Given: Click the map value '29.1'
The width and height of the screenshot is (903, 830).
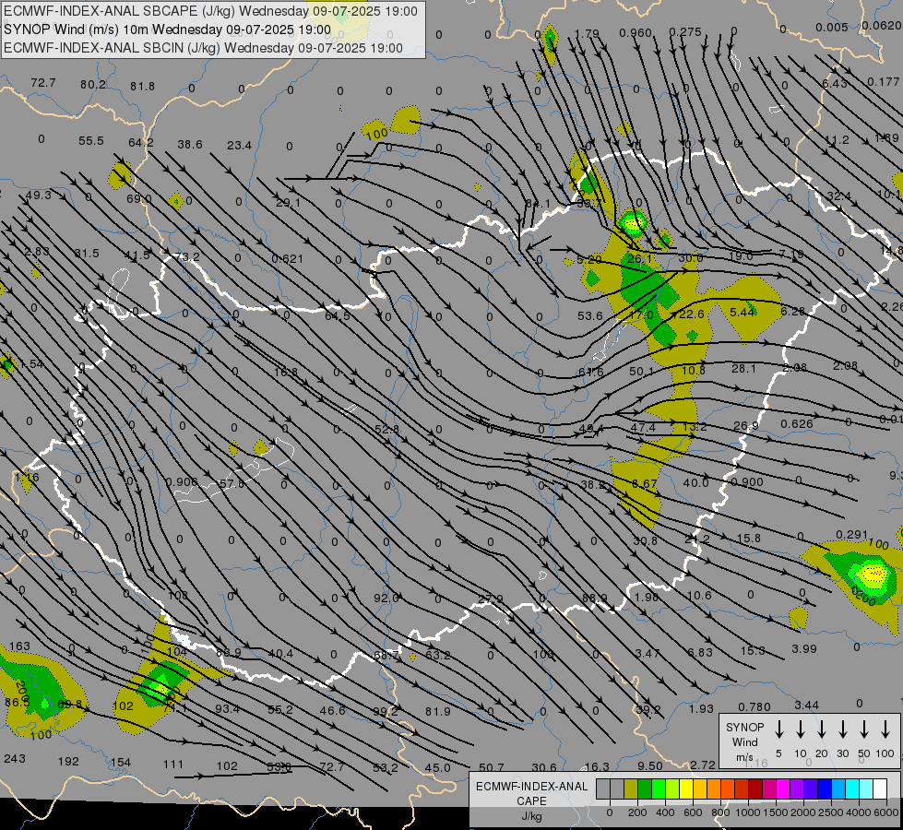Looking at the screenshot, I should [x=288, y=203].
